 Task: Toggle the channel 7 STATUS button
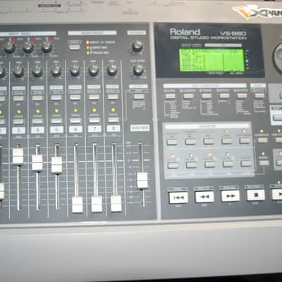pyautogui.click(x=94, y=120)
